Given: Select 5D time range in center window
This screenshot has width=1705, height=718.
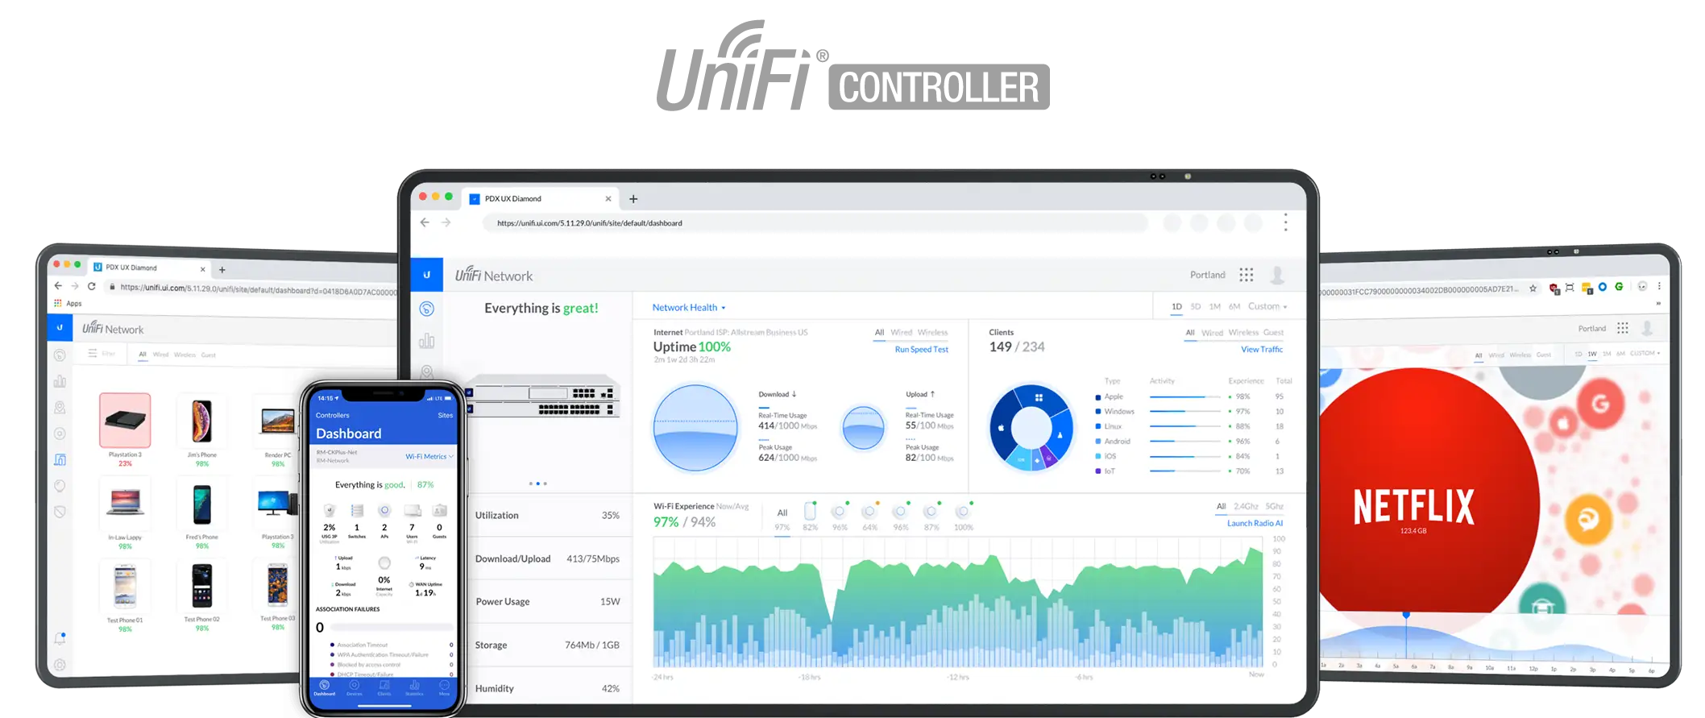Looking at the screenshot, I should tap(1196, 306).
